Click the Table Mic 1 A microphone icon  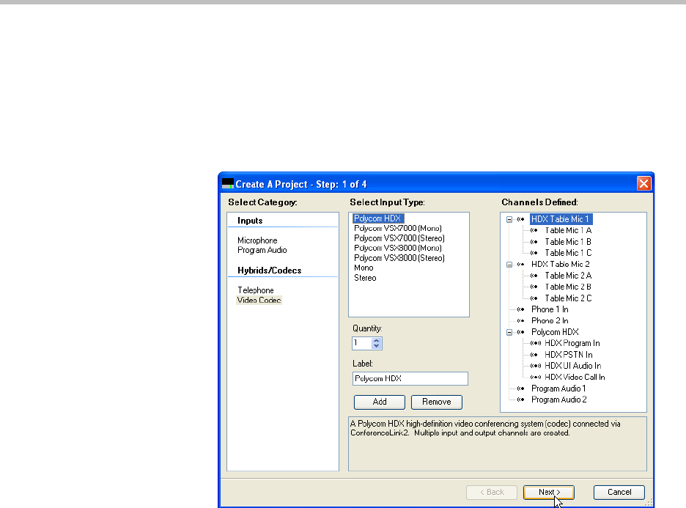(535, 230)
